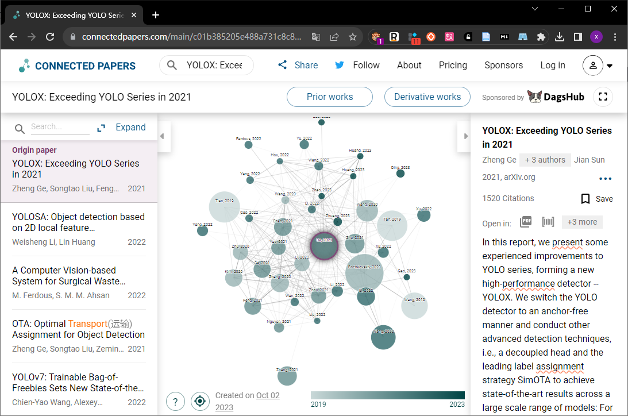Click the 2019–2023 year color gradient bar
The image size is (628, 416).
pos(388,395)
